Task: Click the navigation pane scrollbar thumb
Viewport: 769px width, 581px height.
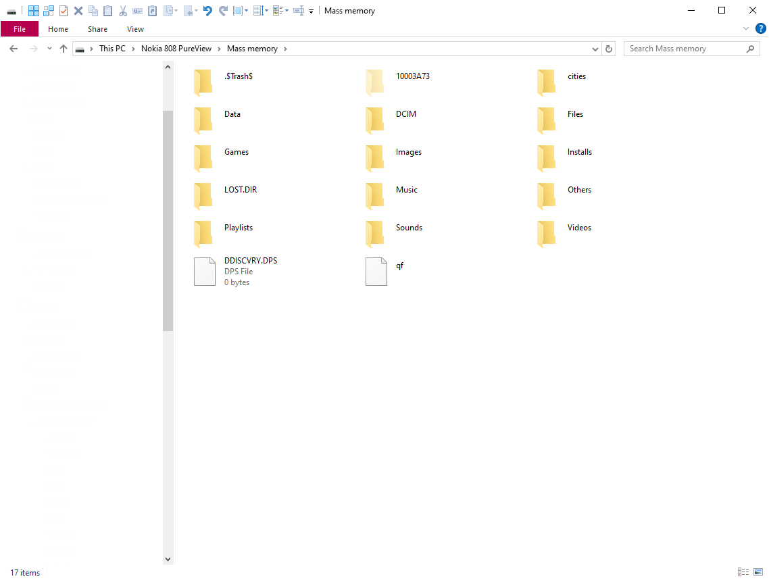Action: 168,221
